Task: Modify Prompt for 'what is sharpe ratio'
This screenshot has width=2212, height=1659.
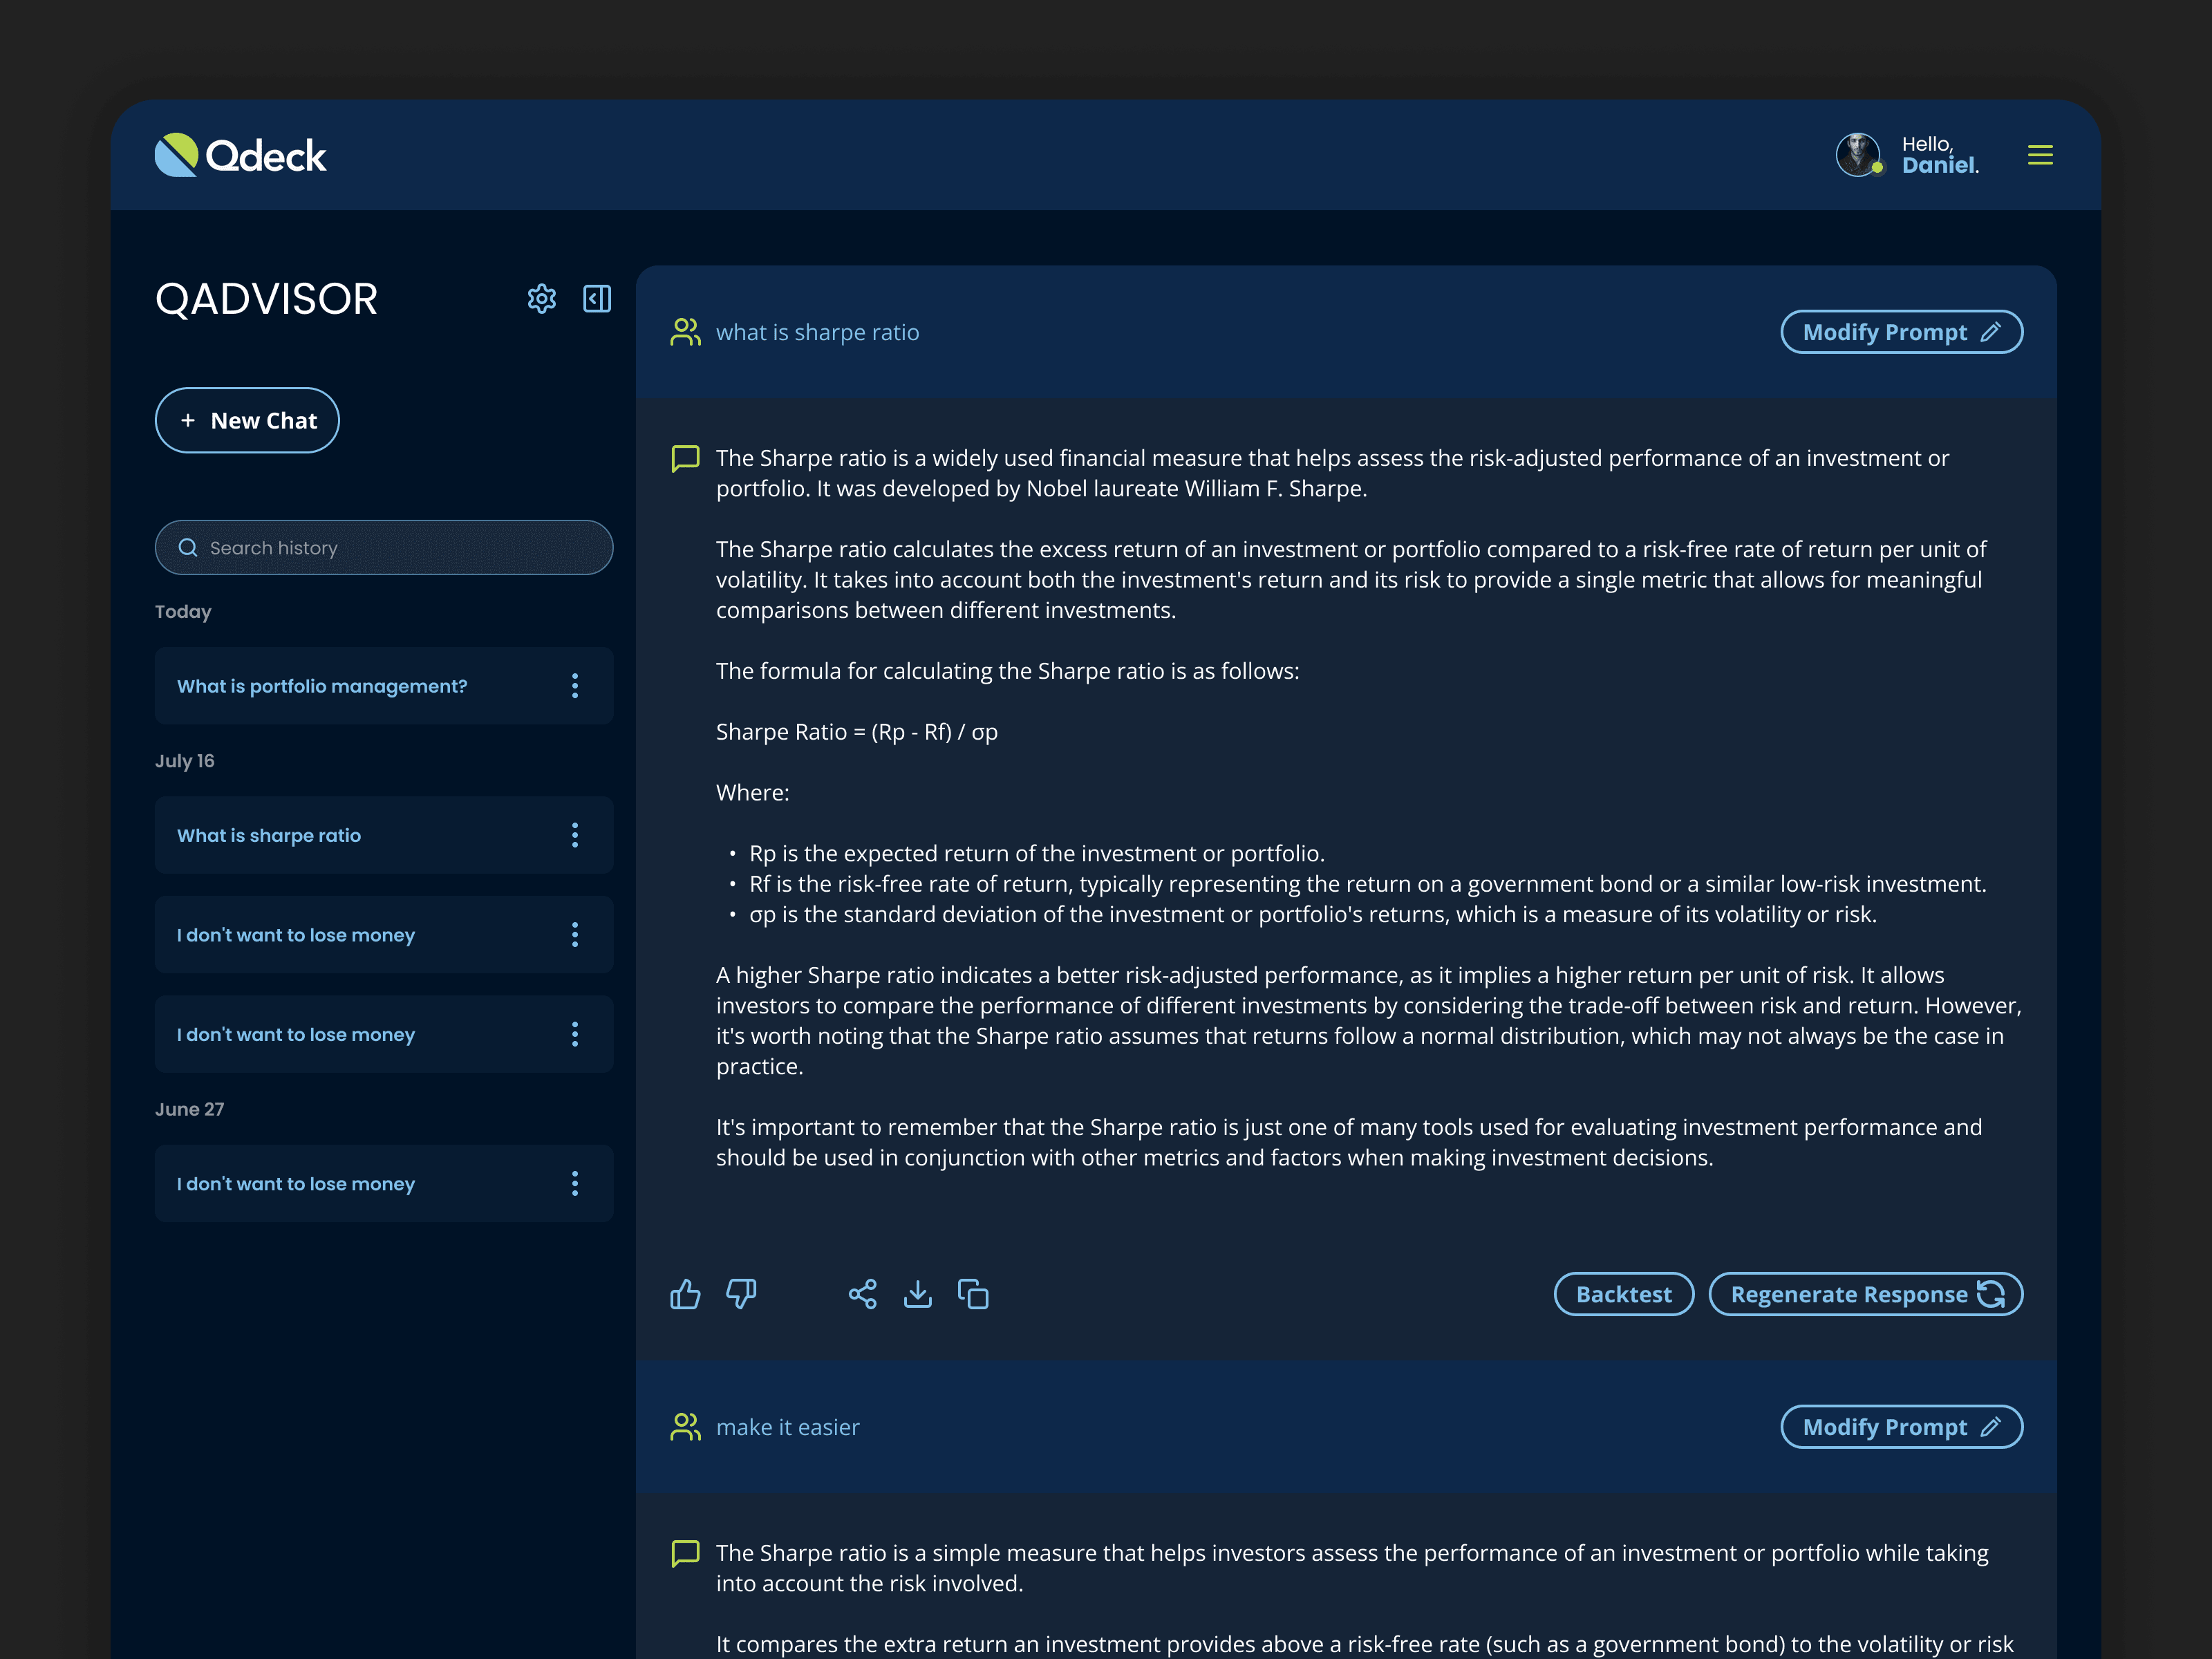Action: [x=1901, y=332]
